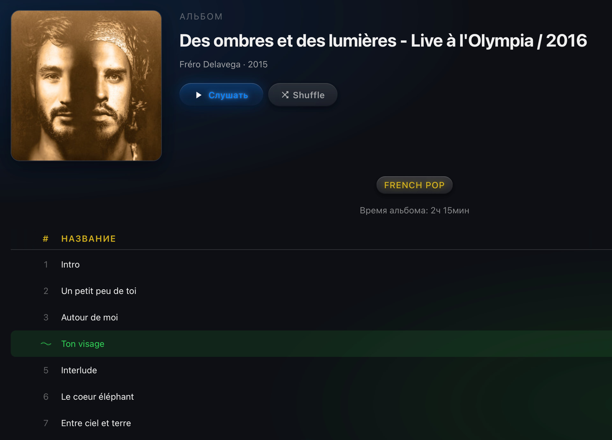Open artist page Fréro Delavega
The image size is (612, 440).
[210, 64]
